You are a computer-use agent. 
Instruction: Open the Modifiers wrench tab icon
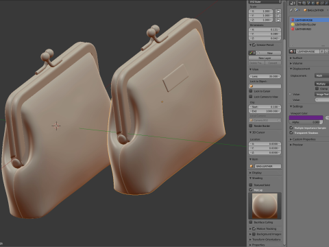pos(326,3)
